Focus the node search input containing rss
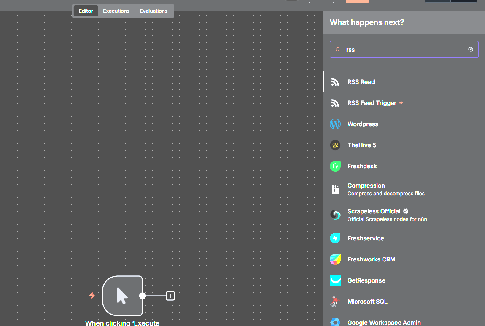This screenshot has width=485, height=326. 404,49
